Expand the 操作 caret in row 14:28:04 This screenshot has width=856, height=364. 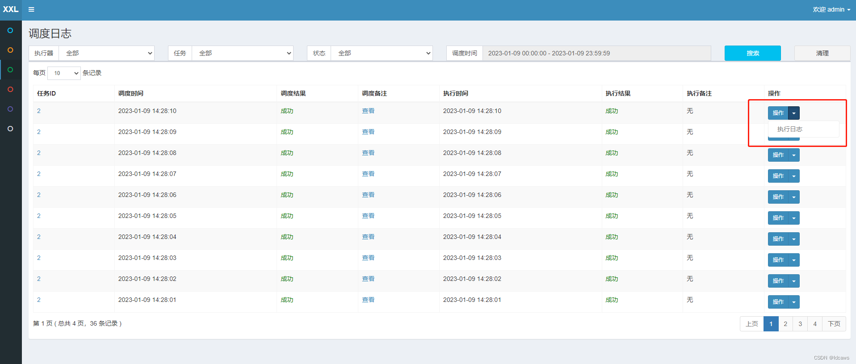794,239
